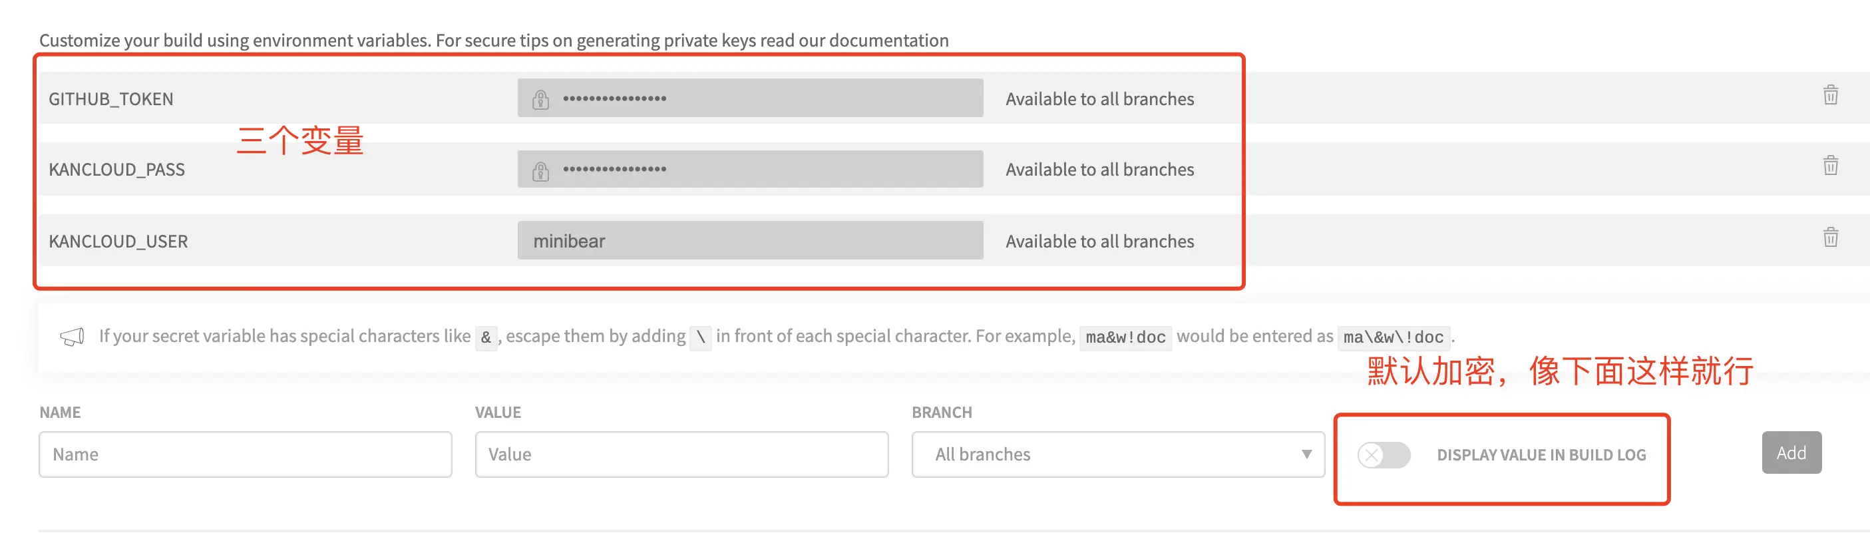Click the Branch dropdown arrow

click(x=1306, y=454)
